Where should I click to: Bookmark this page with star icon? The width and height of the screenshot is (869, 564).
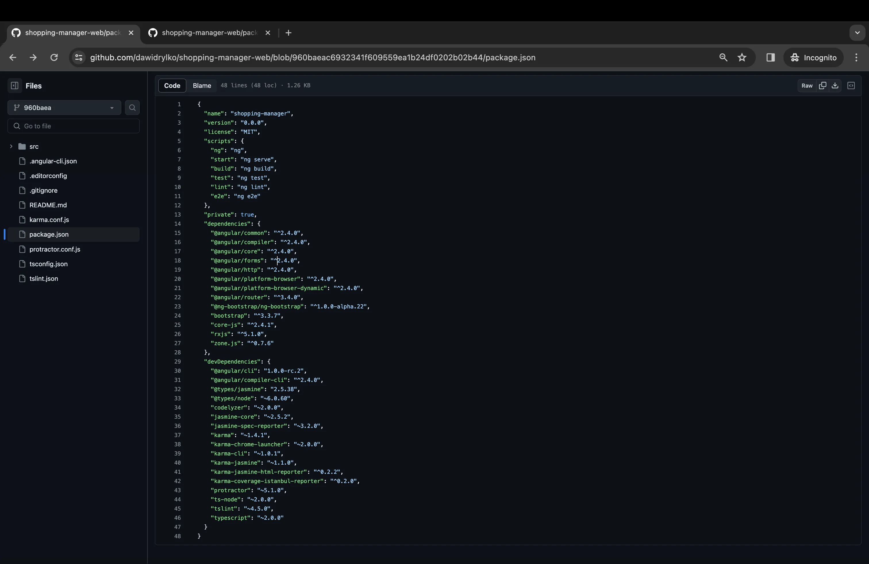[x=742, y=57]
